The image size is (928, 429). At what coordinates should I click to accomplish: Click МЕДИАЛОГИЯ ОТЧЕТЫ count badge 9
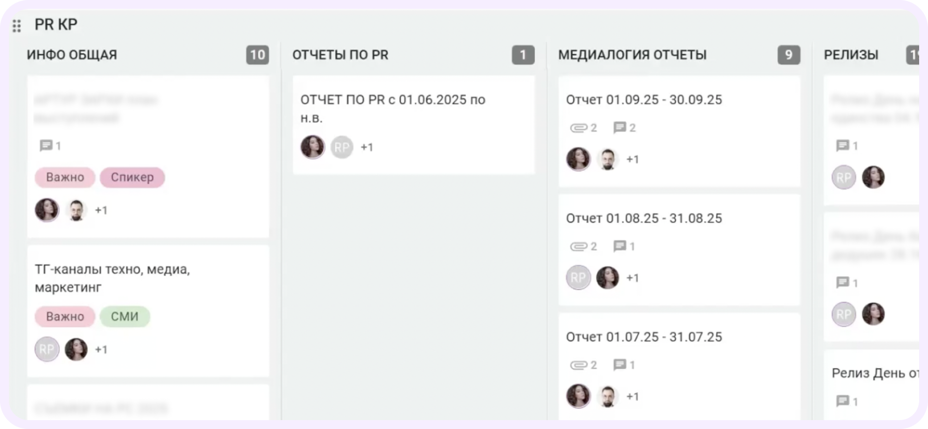(788, 55)
